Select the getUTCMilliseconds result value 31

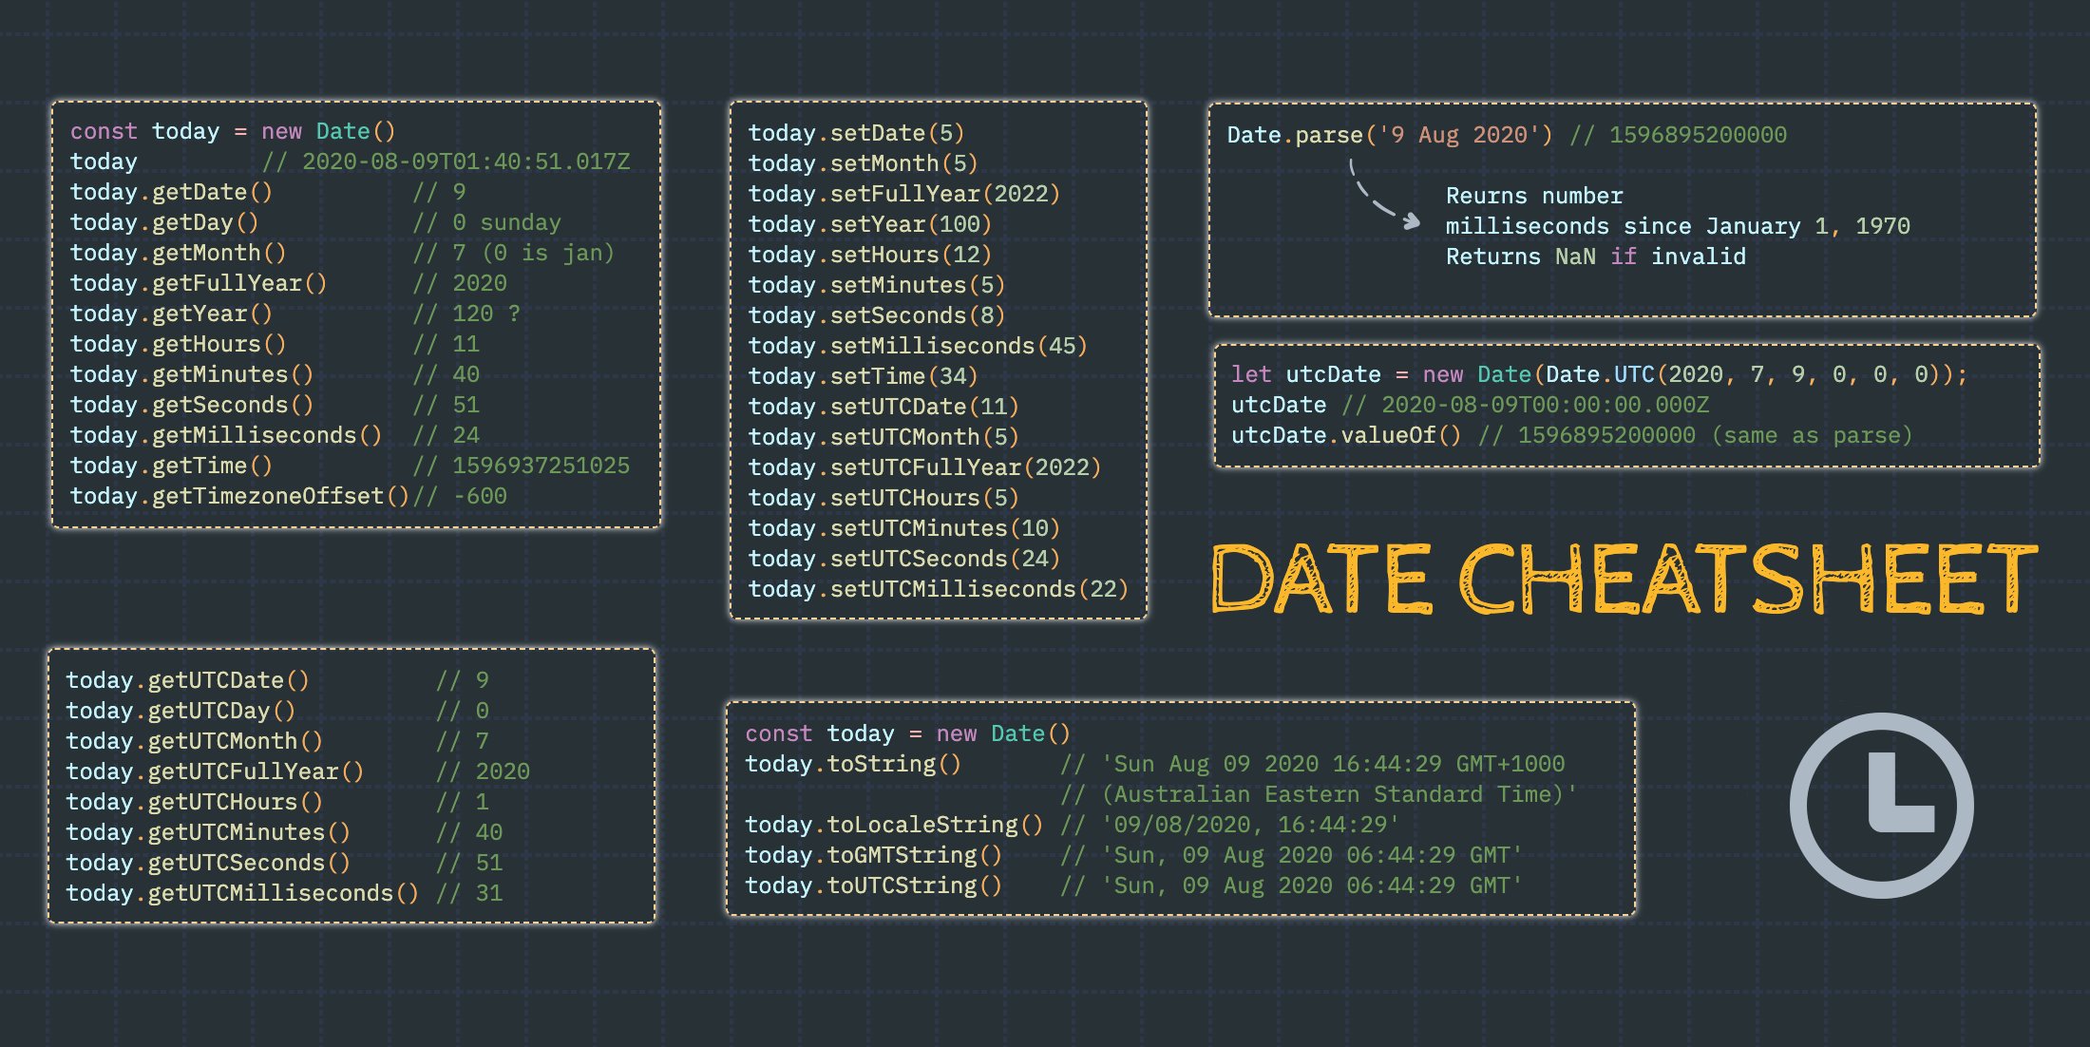[490, 892]
